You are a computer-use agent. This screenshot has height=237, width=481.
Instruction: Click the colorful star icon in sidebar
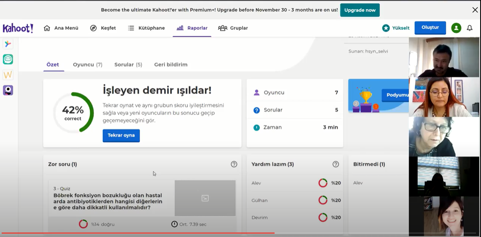point(8,44)
